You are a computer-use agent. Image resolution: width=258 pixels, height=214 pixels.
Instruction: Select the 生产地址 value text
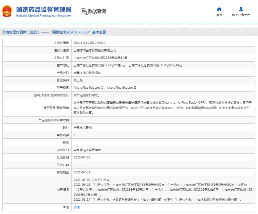128,65
